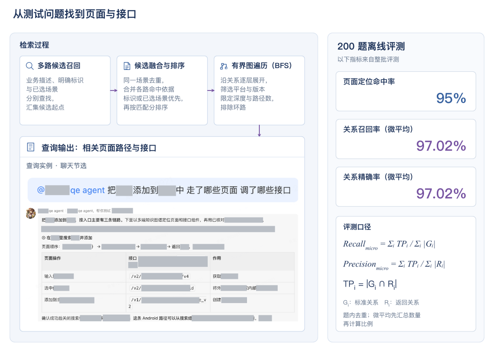The image size is (494, 352).
Task: Select the 题内去重；微平均先汇总数量 note
Action: (x=382, y=315)
